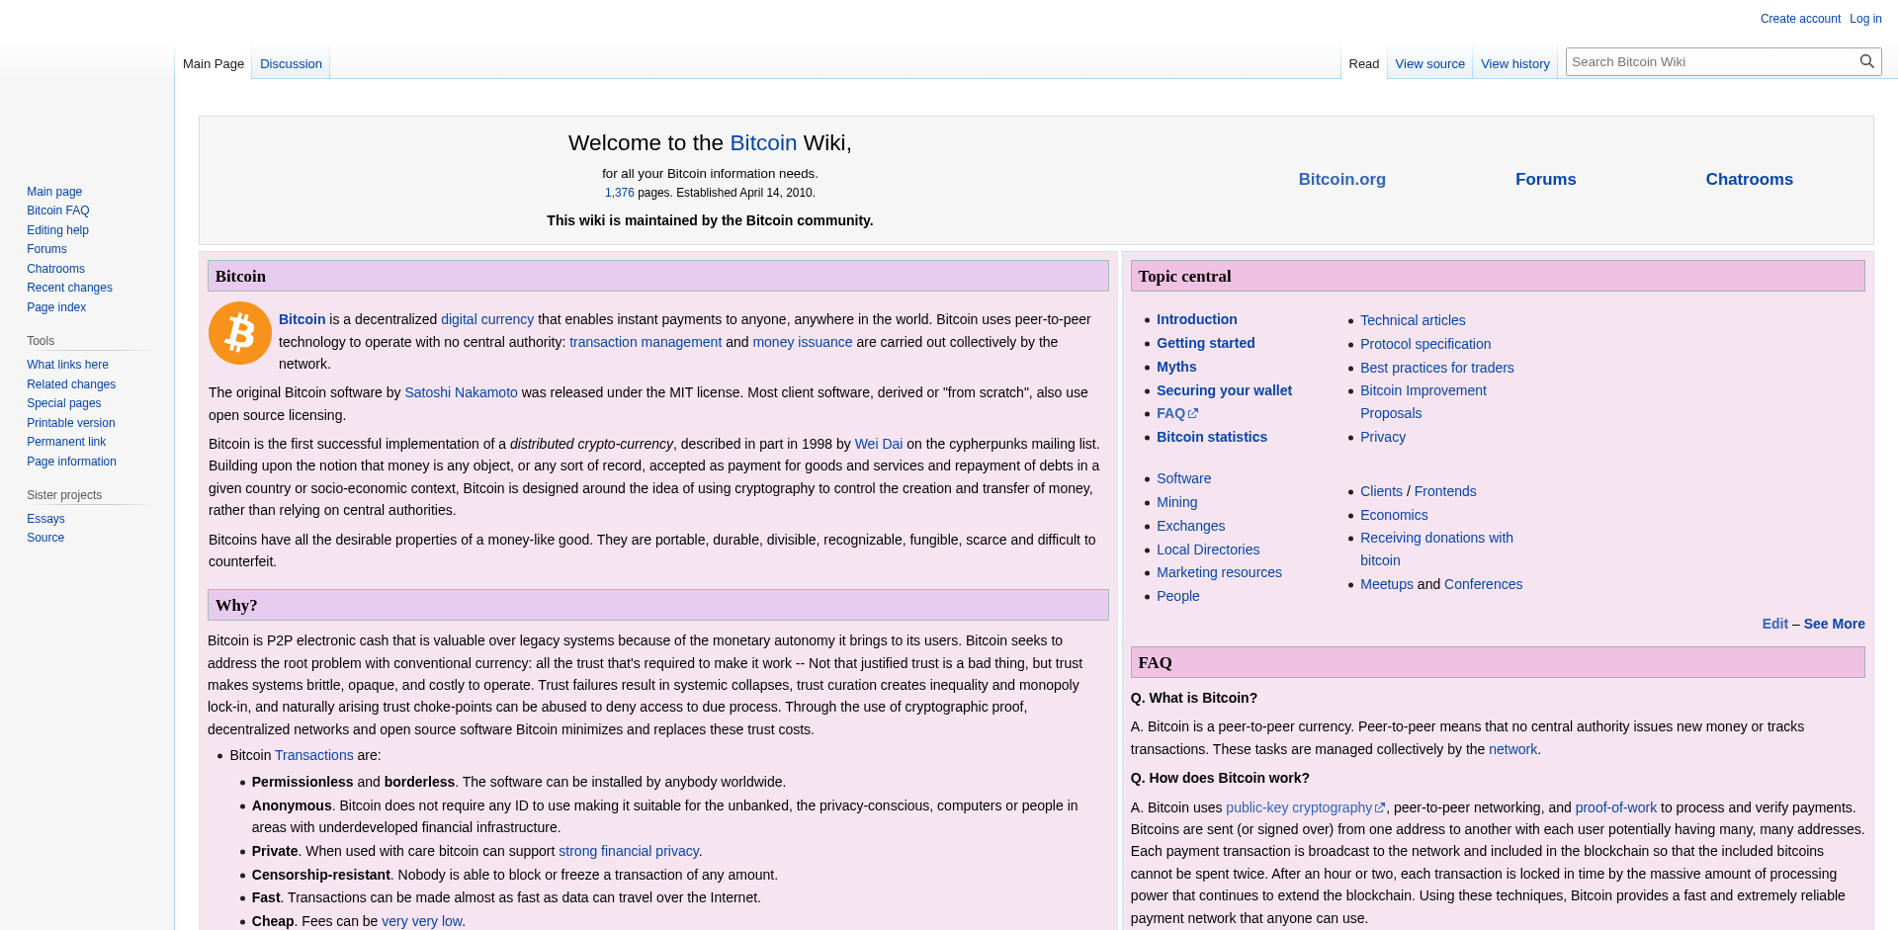Click the 1,376 pages count link
This screenshot has height=930, width=1898.
coord(620,193)
